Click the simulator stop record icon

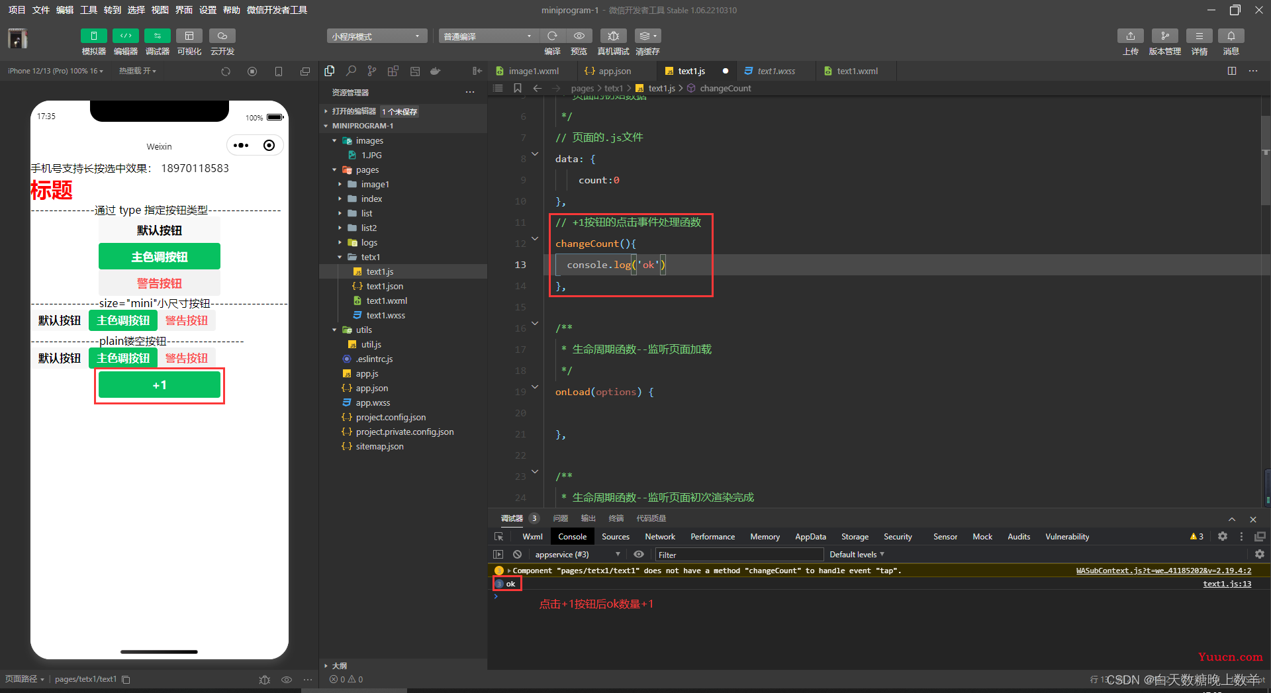(x=252, y=71)
